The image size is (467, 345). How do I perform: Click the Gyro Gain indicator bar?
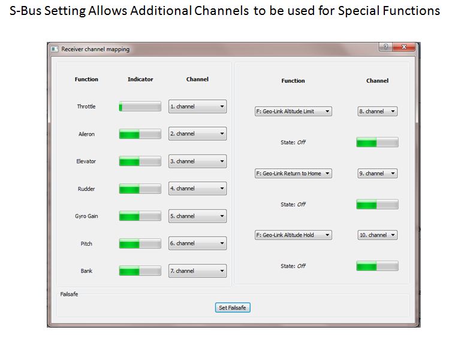tap(140, 216)
